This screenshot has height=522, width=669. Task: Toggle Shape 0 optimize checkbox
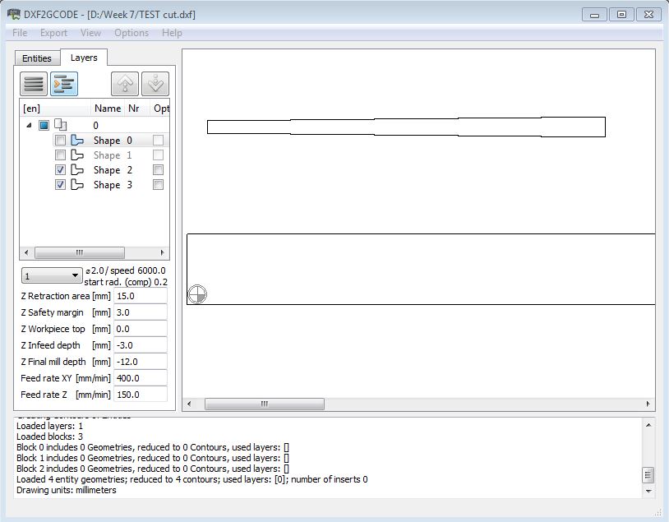click(x=158, y=140)
